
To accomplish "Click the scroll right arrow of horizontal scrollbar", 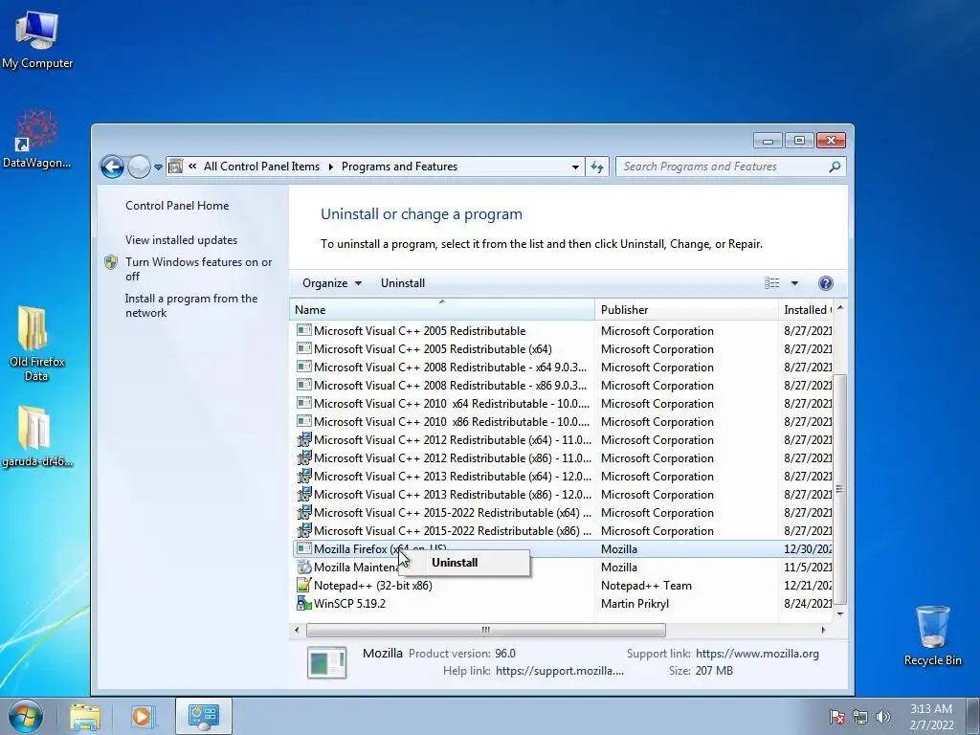I will [x=823, y=630].
